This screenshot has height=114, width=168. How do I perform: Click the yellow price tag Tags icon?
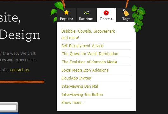(126, 13)
